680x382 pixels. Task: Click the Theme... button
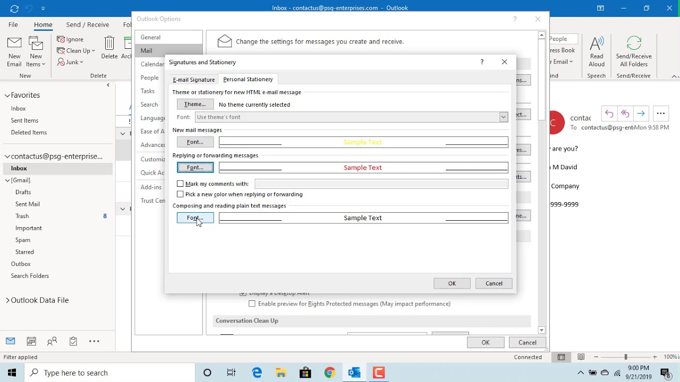click(195, 105)
